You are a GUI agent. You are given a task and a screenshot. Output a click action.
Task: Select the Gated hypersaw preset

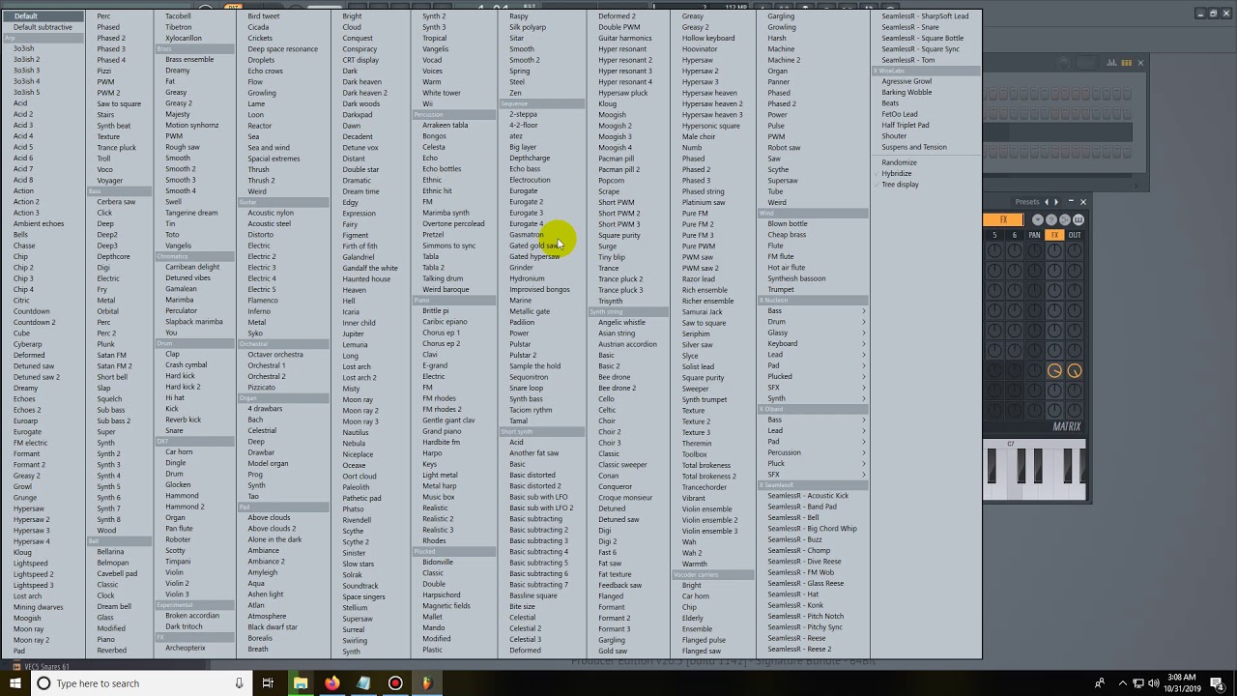tap(534, 256)
